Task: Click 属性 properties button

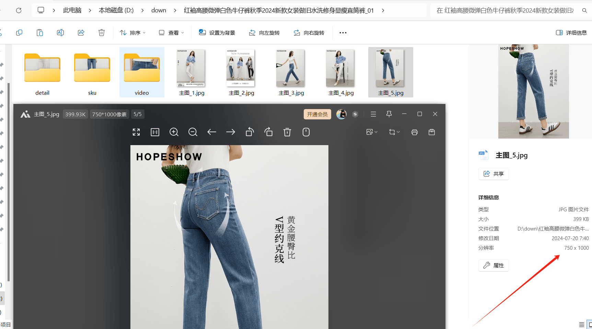Action: click(x=494, y=266)
